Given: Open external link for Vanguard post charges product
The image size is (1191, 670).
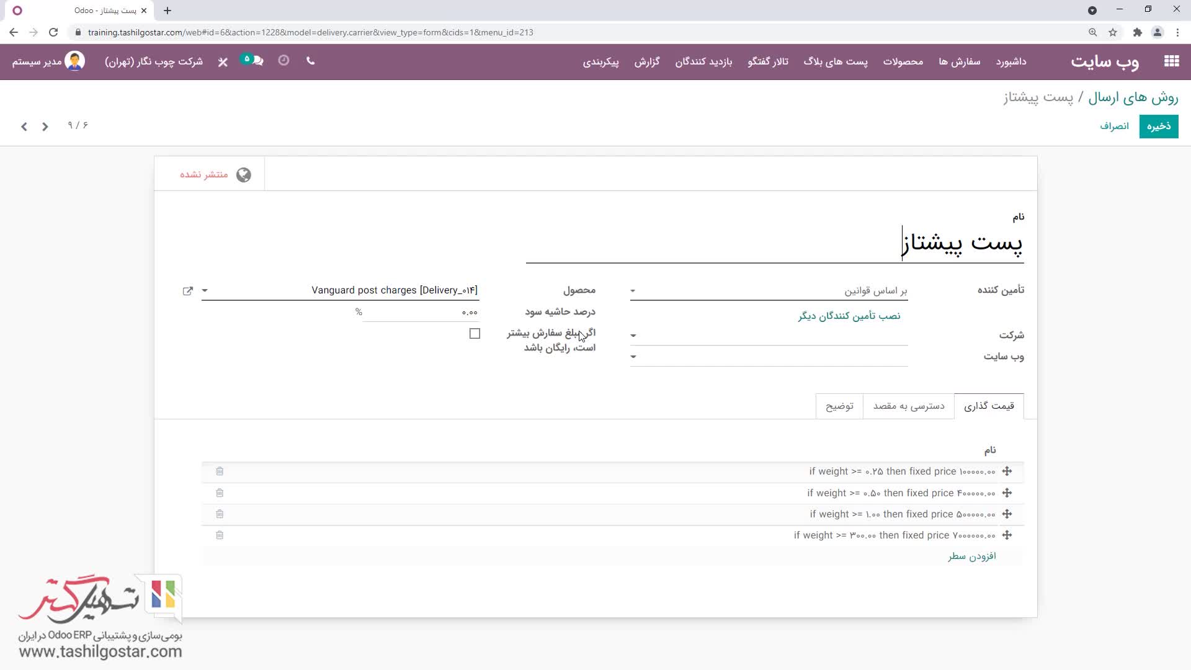Looking at the screenshot, I should click(x=188, y=291).
